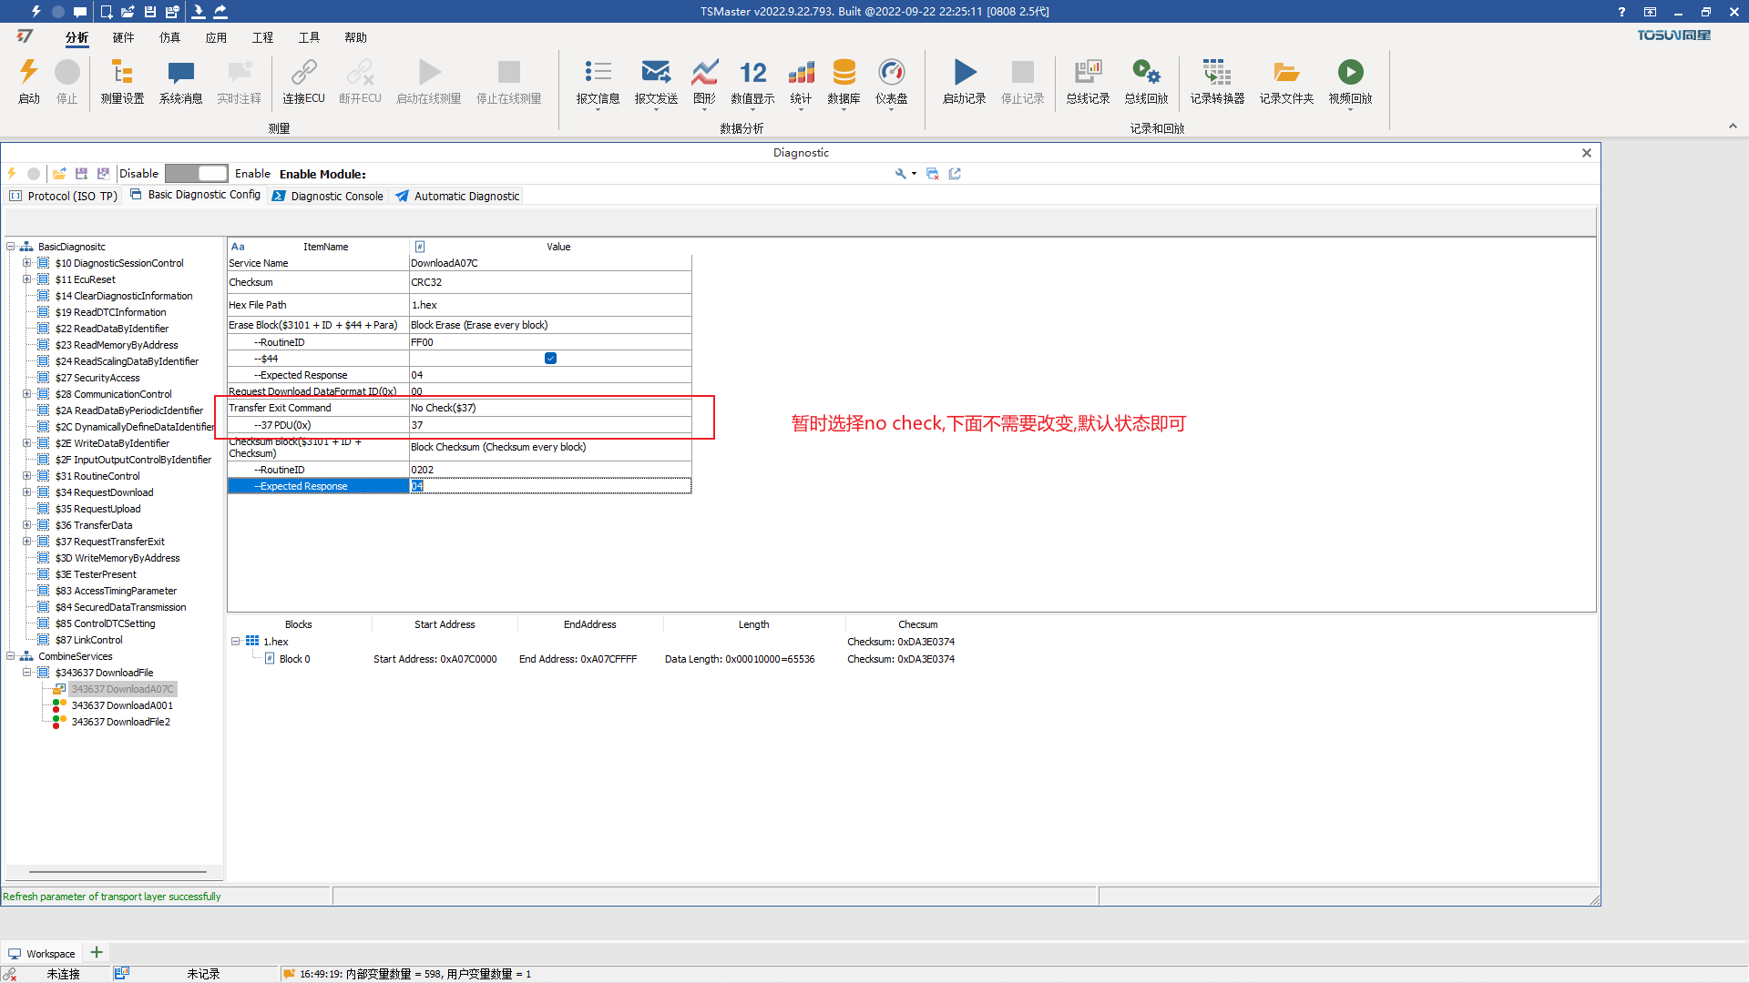Expand $2E WriteDataByIdentifier node

pos(26,443)
